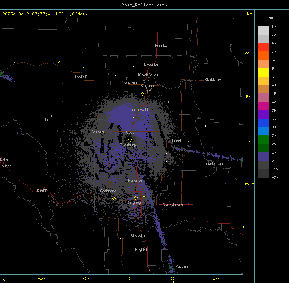
Task: Click the Limestone label
Action: click(x=51, y=120)
